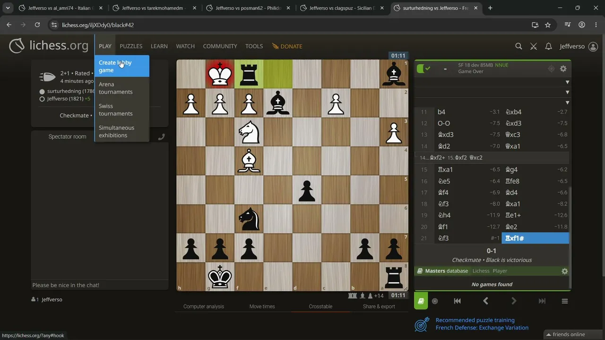Open the WATCH menu
Viewport: 605px width, 340px height.
[185, 46]
